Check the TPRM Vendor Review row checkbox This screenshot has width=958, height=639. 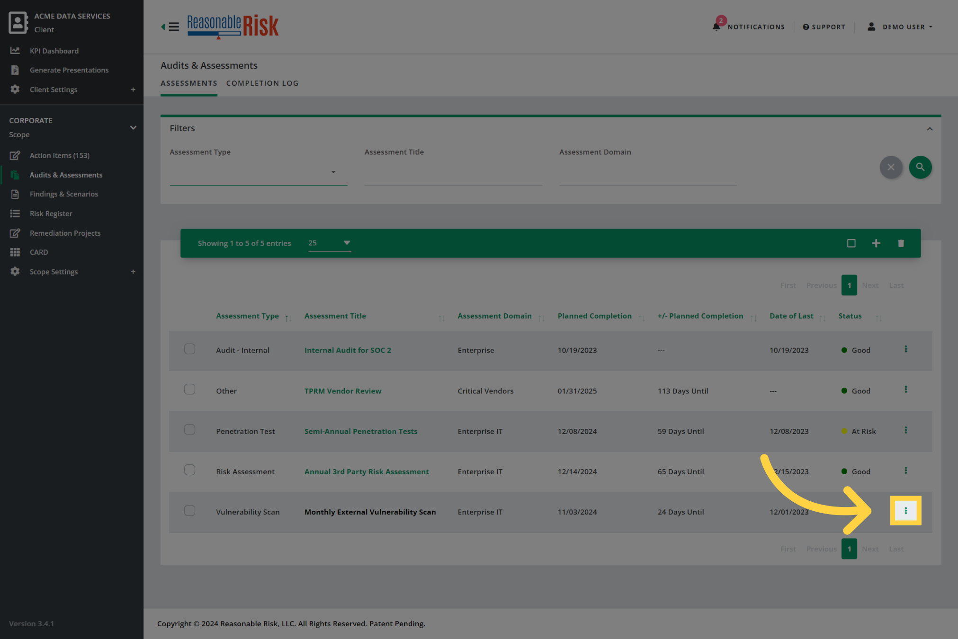(189, 389)
